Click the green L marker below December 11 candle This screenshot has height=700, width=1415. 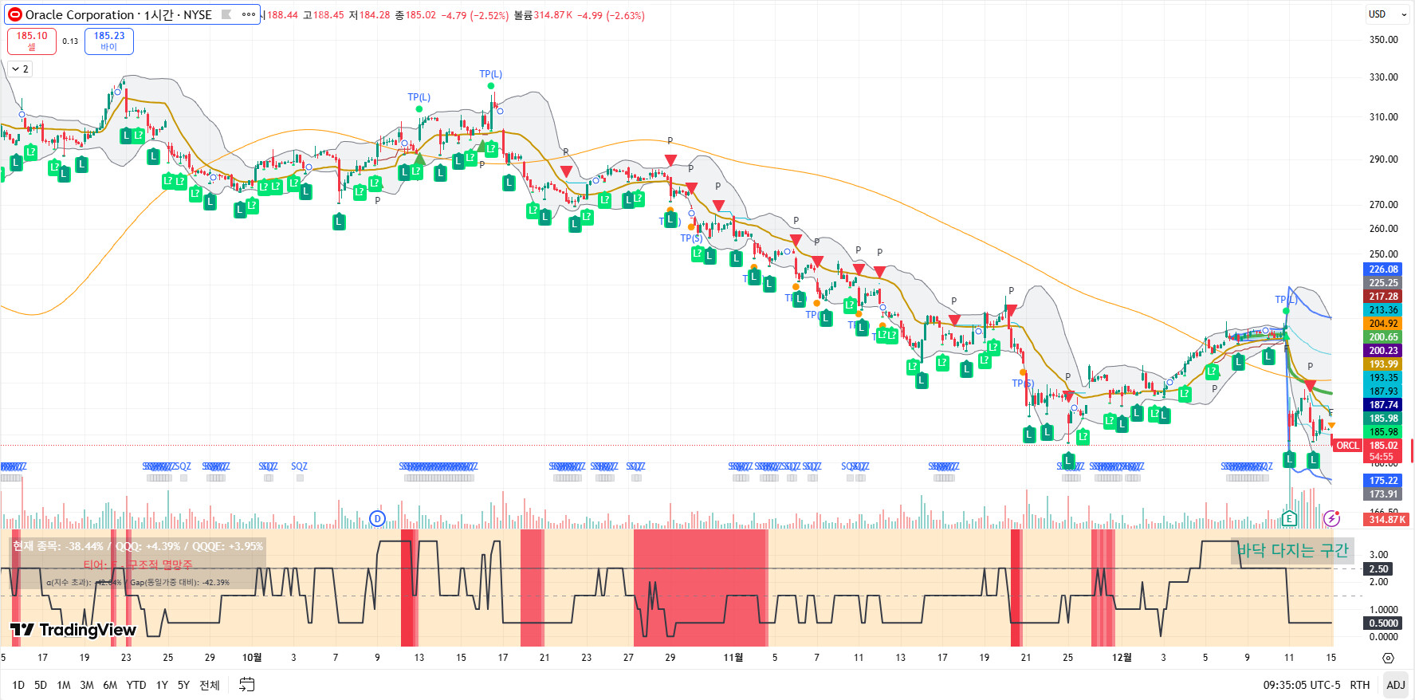click(x=1289, y=459)
